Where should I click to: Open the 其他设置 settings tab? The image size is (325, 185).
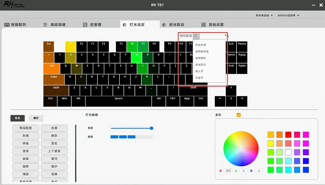[213, 25]
